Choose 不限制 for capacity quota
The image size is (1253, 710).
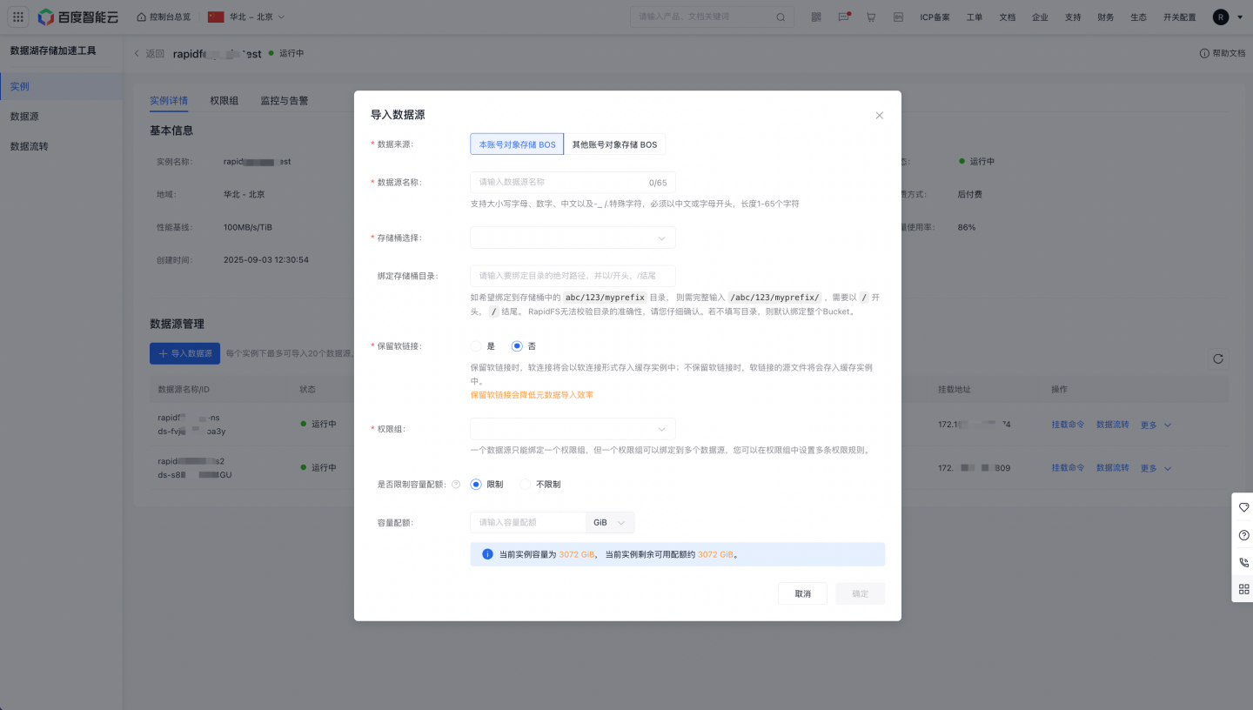(x=525, y=485)
